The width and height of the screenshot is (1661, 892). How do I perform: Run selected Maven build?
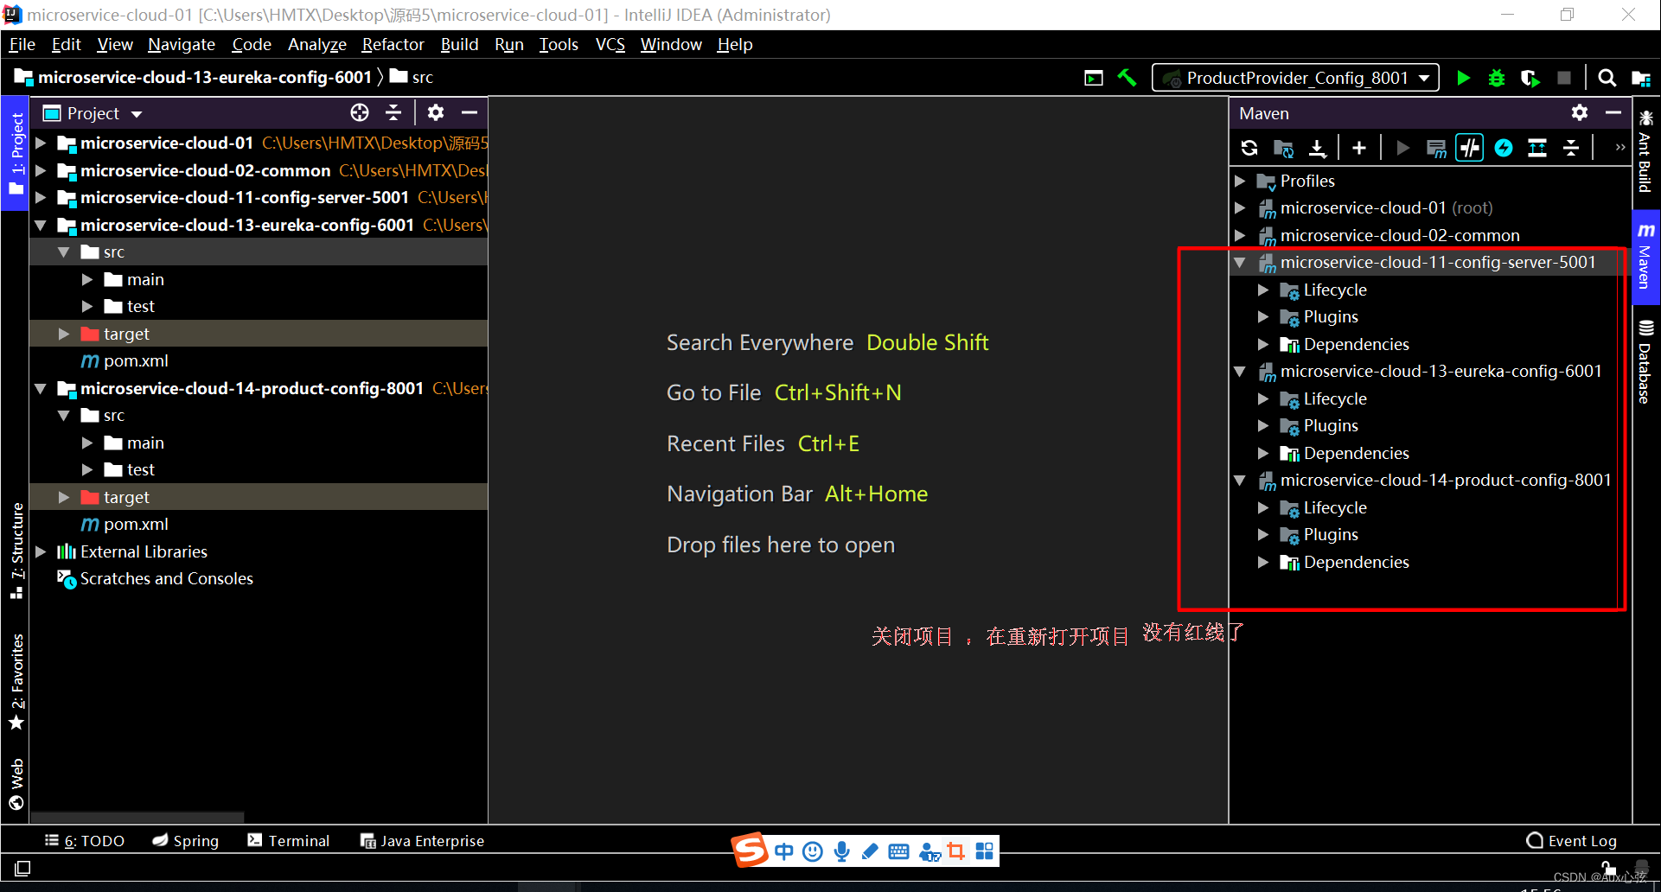(1402, 148)
